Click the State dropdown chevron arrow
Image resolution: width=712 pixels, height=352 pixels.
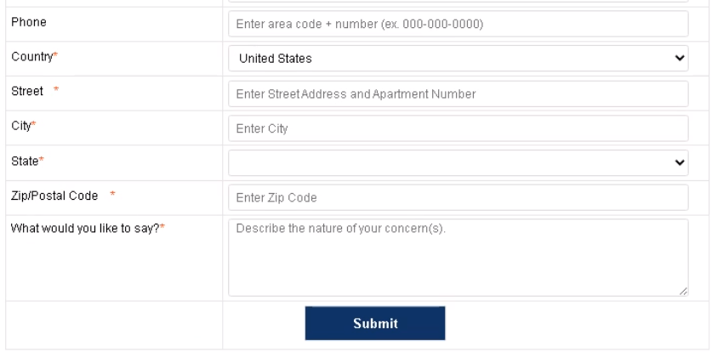[x=679, y=163]
